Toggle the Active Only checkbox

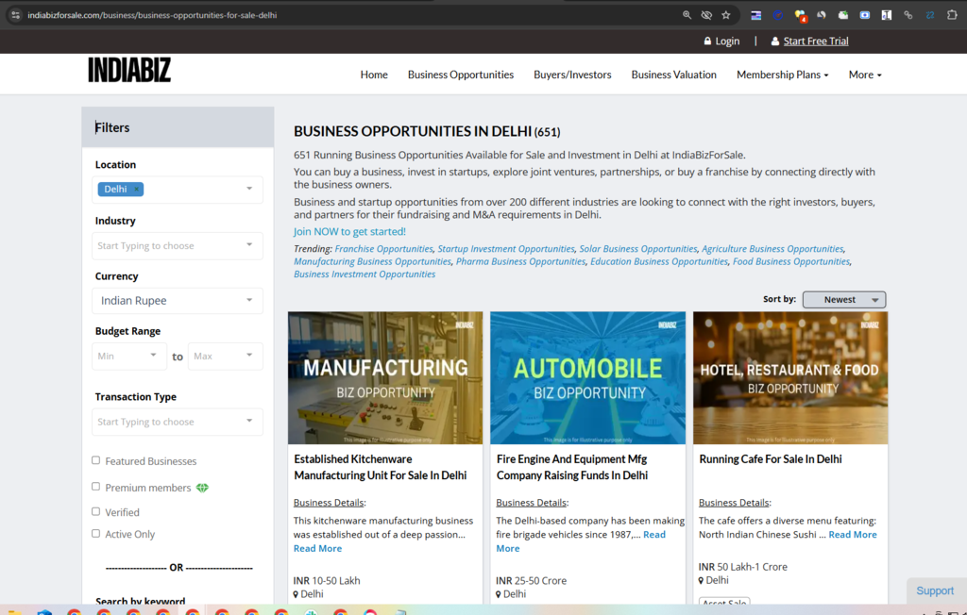coord(95,534)
